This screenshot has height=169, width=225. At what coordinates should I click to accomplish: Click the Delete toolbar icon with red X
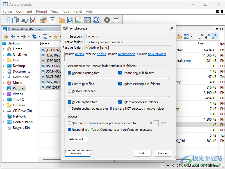pos(33,20)
